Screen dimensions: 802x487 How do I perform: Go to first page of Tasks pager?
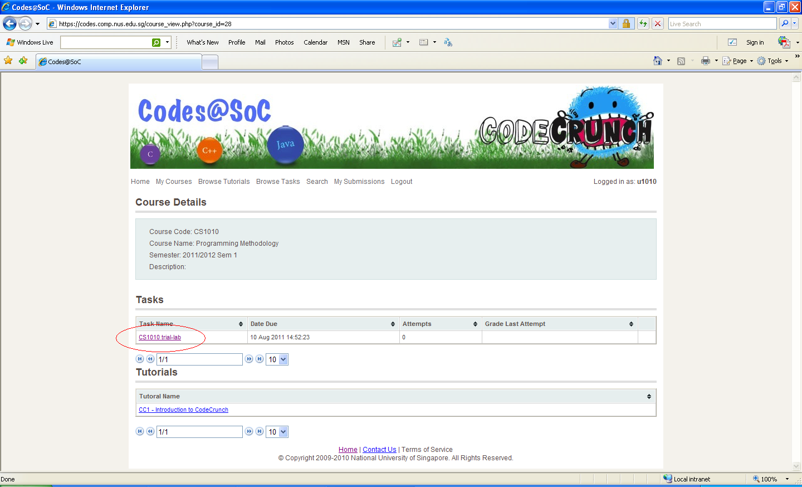(140, 359)
